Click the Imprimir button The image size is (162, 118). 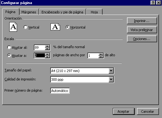[x=142, y=21]
